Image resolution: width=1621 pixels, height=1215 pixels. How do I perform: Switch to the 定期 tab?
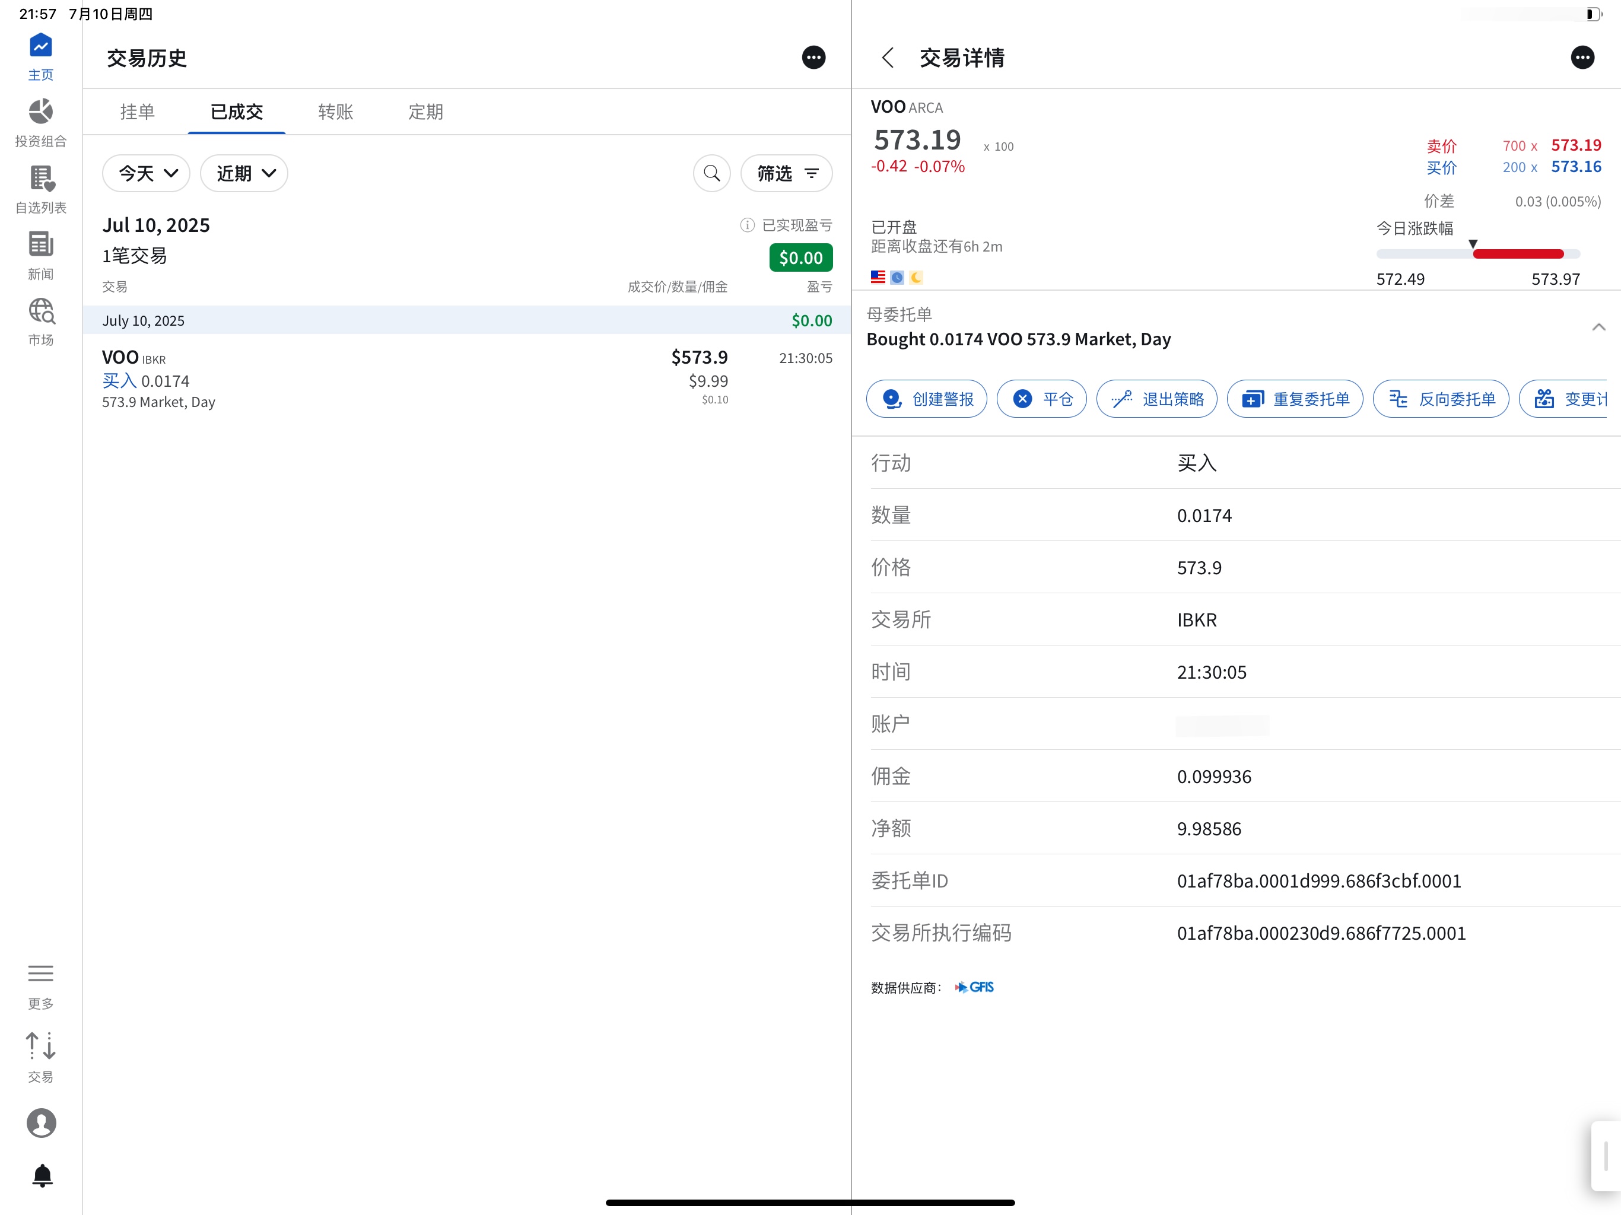[426, 112]
